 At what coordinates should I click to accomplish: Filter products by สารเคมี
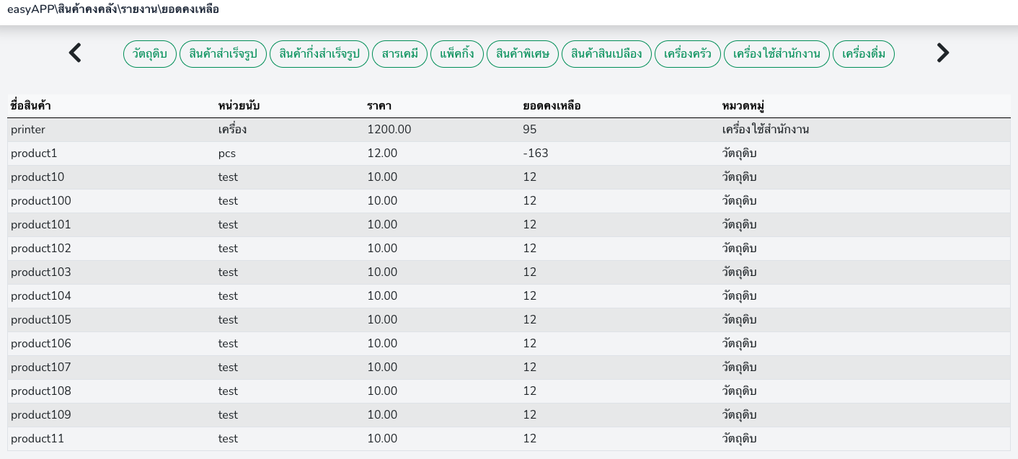(399, 54)
